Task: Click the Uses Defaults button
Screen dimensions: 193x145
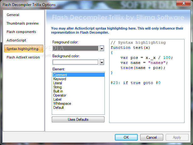Action: click(x=78, y=120)
